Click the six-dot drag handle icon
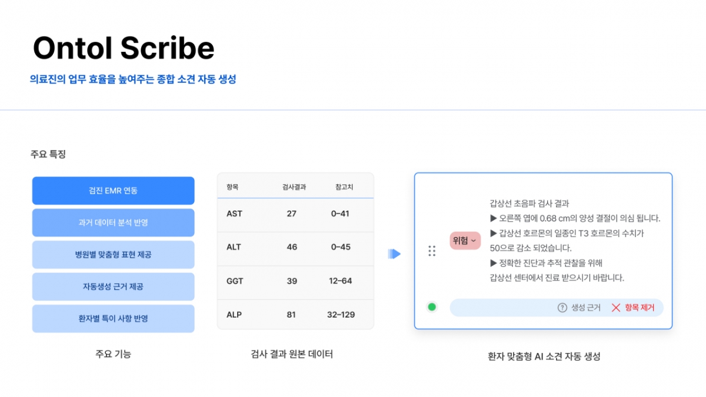 [432, 251]
